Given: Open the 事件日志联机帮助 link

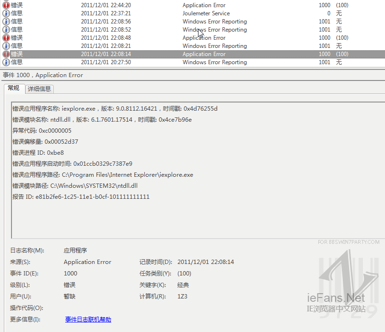Looking at the screenshot, I should (88, 320).
